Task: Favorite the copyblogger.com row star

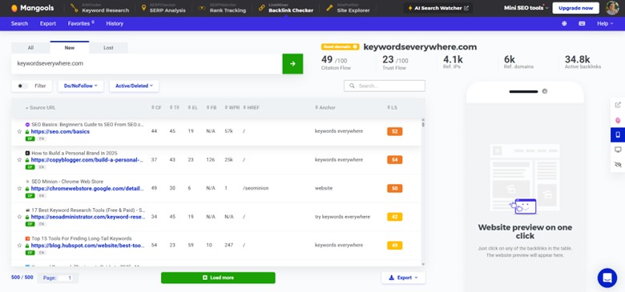Action: (19, 160)
